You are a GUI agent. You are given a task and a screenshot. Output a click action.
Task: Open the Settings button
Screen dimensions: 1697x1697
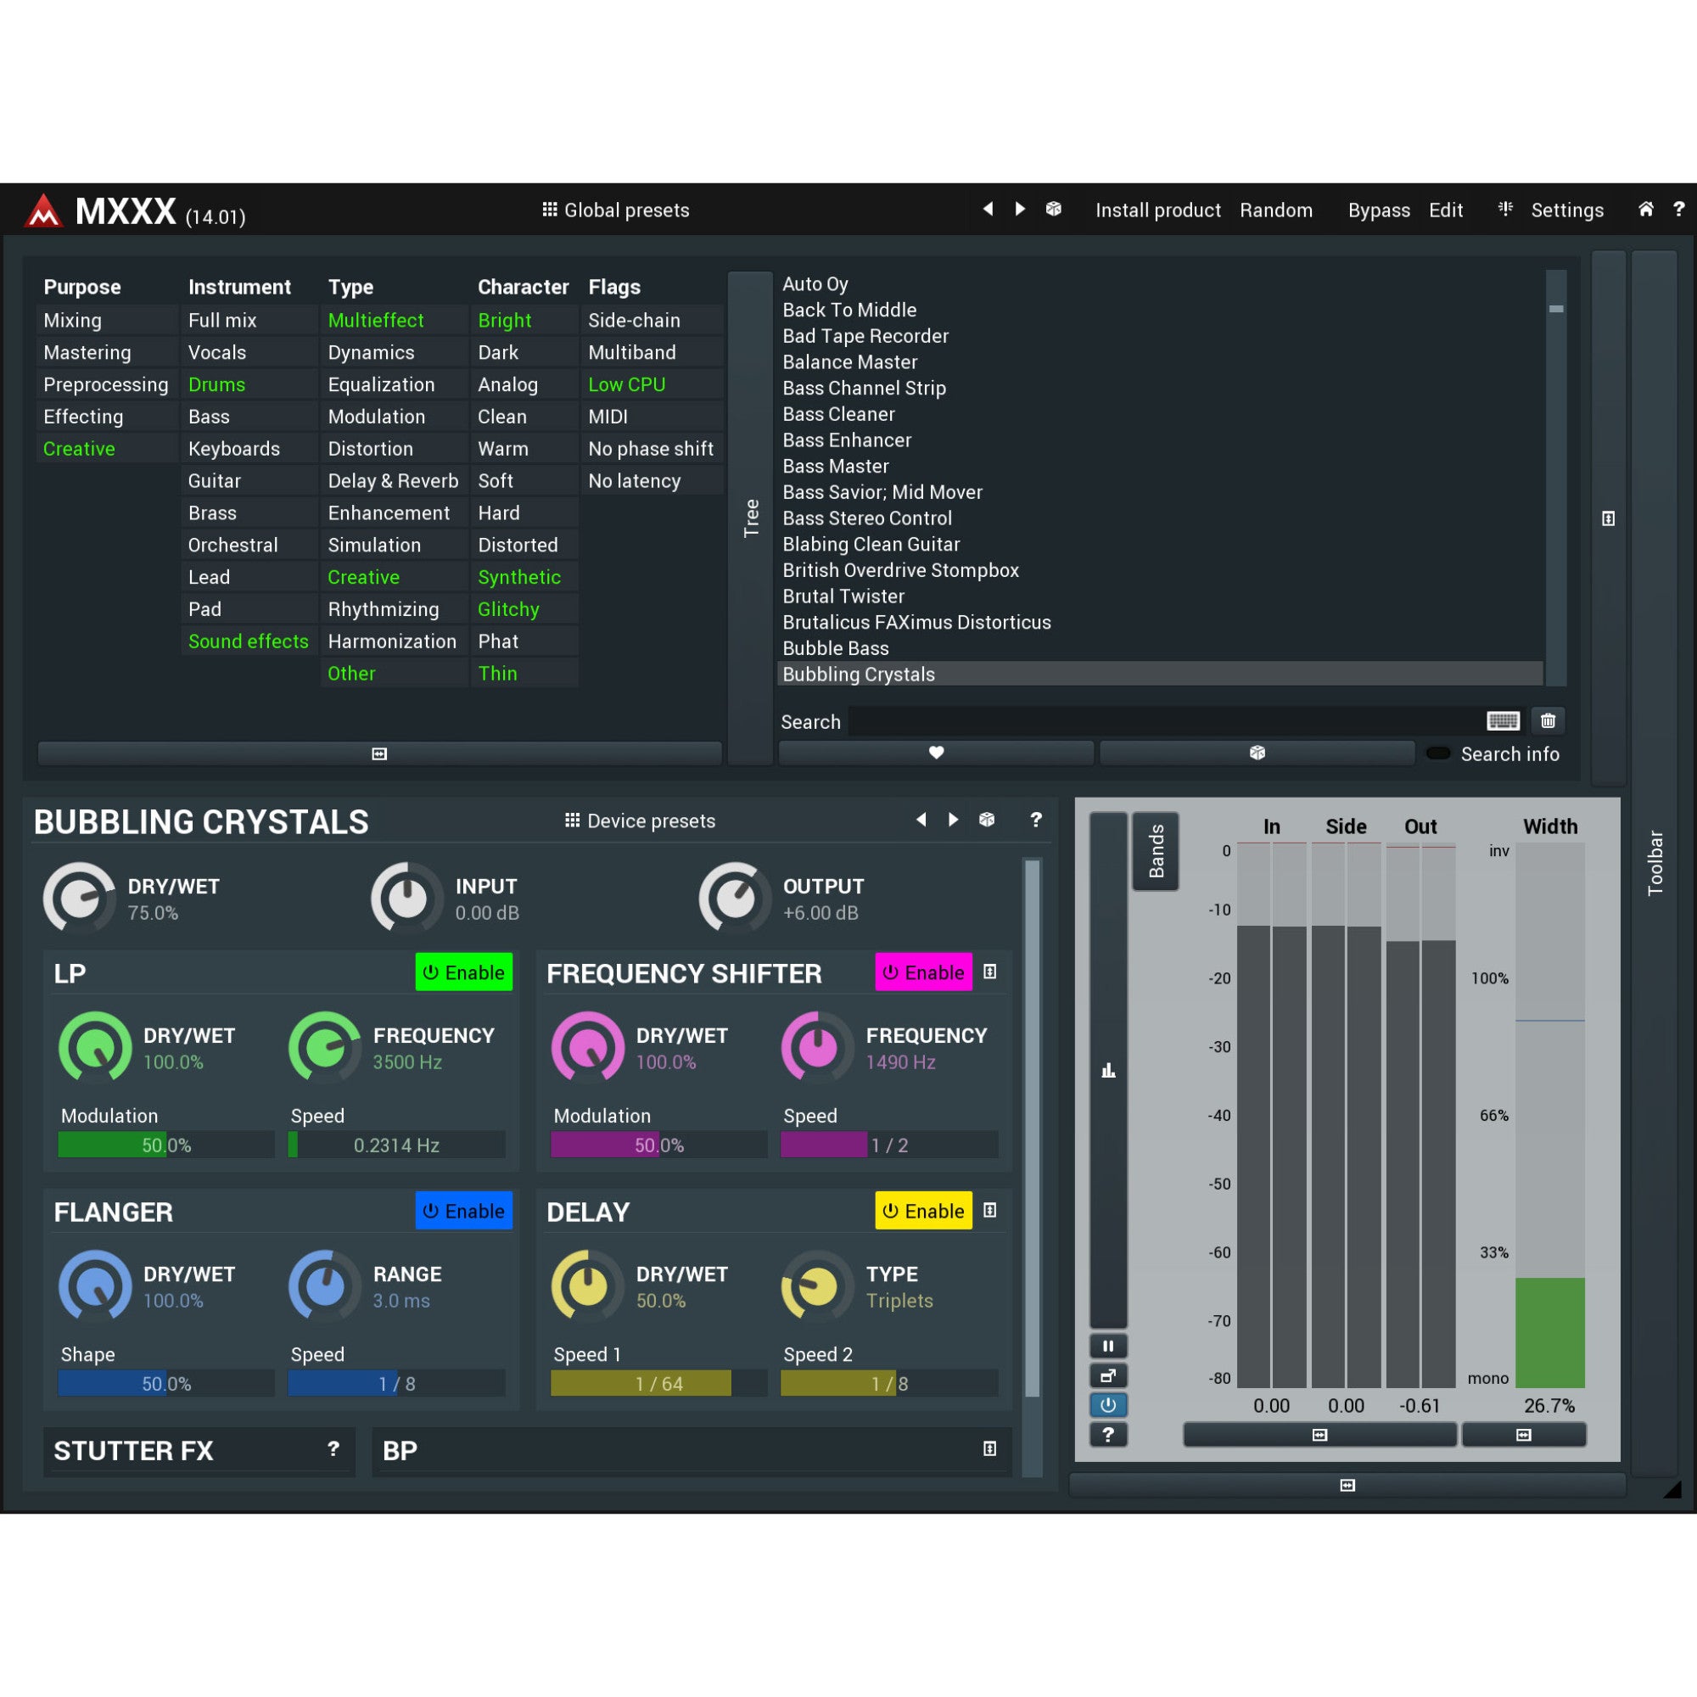click(x=1567, y=210)
